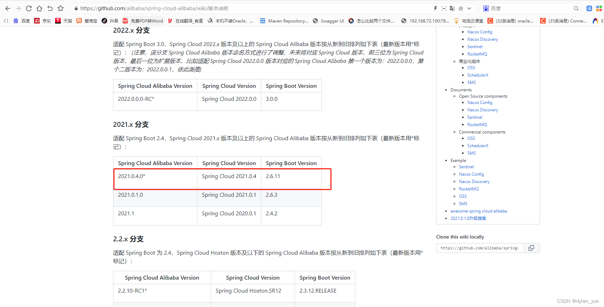Select the 2.3.12.RELEASE cell
The width and height of the screenshot is (604, 307).
point(325,293)
